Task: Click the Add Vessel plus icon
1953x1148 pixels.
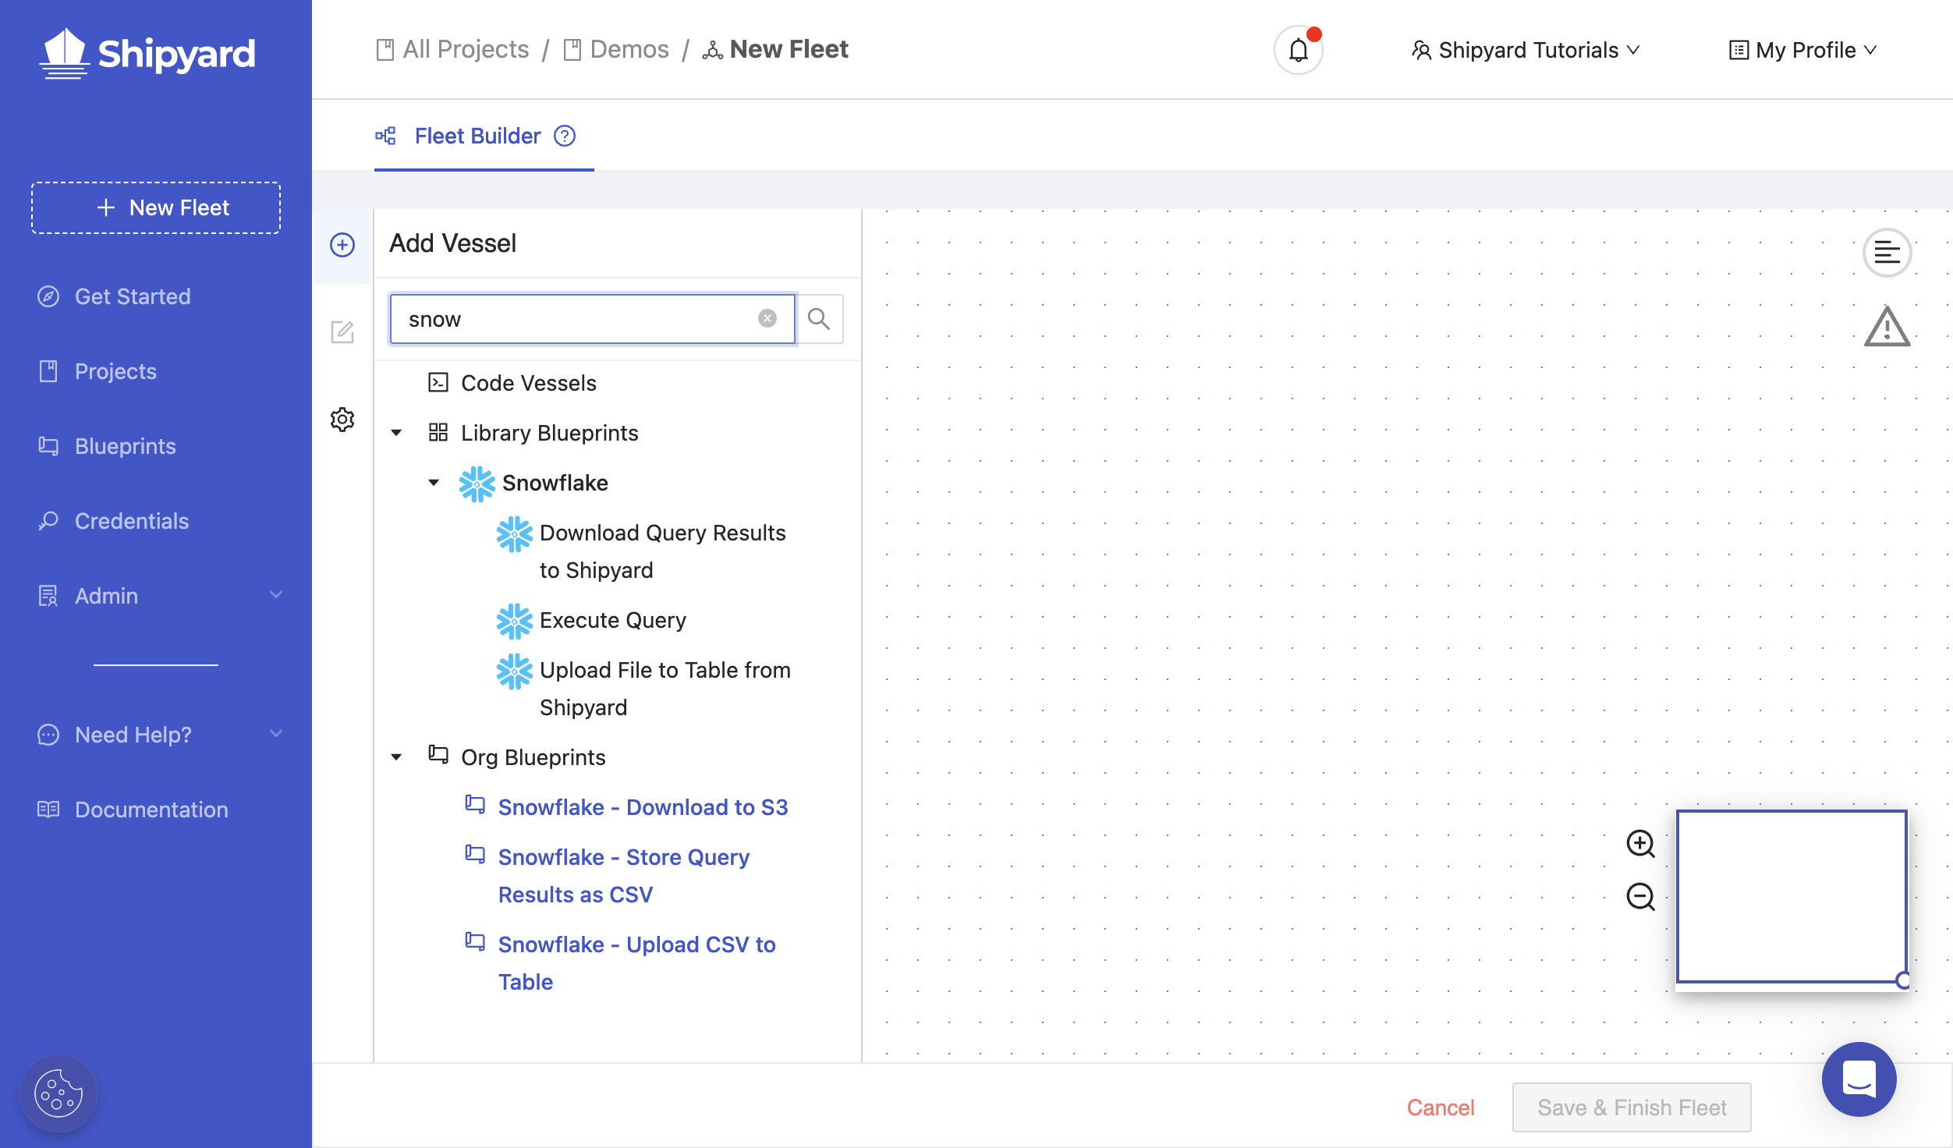Action: pyautogui.click(x=343, y=243)
